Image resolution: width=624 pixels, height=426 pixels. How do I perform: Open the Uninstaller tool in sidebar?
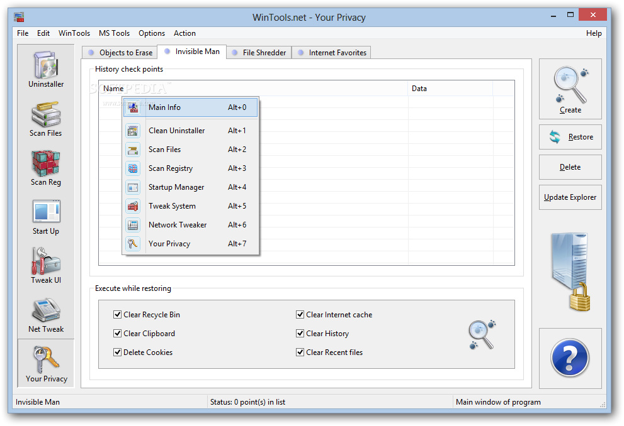coord(46,69)
